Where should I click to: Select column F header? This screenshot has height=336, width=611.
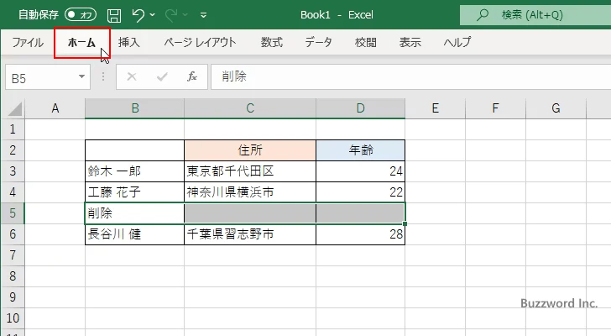[x=495, y=108]
